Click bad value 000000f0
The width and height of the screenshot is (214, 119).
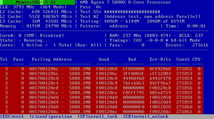[x=133, y=107]
